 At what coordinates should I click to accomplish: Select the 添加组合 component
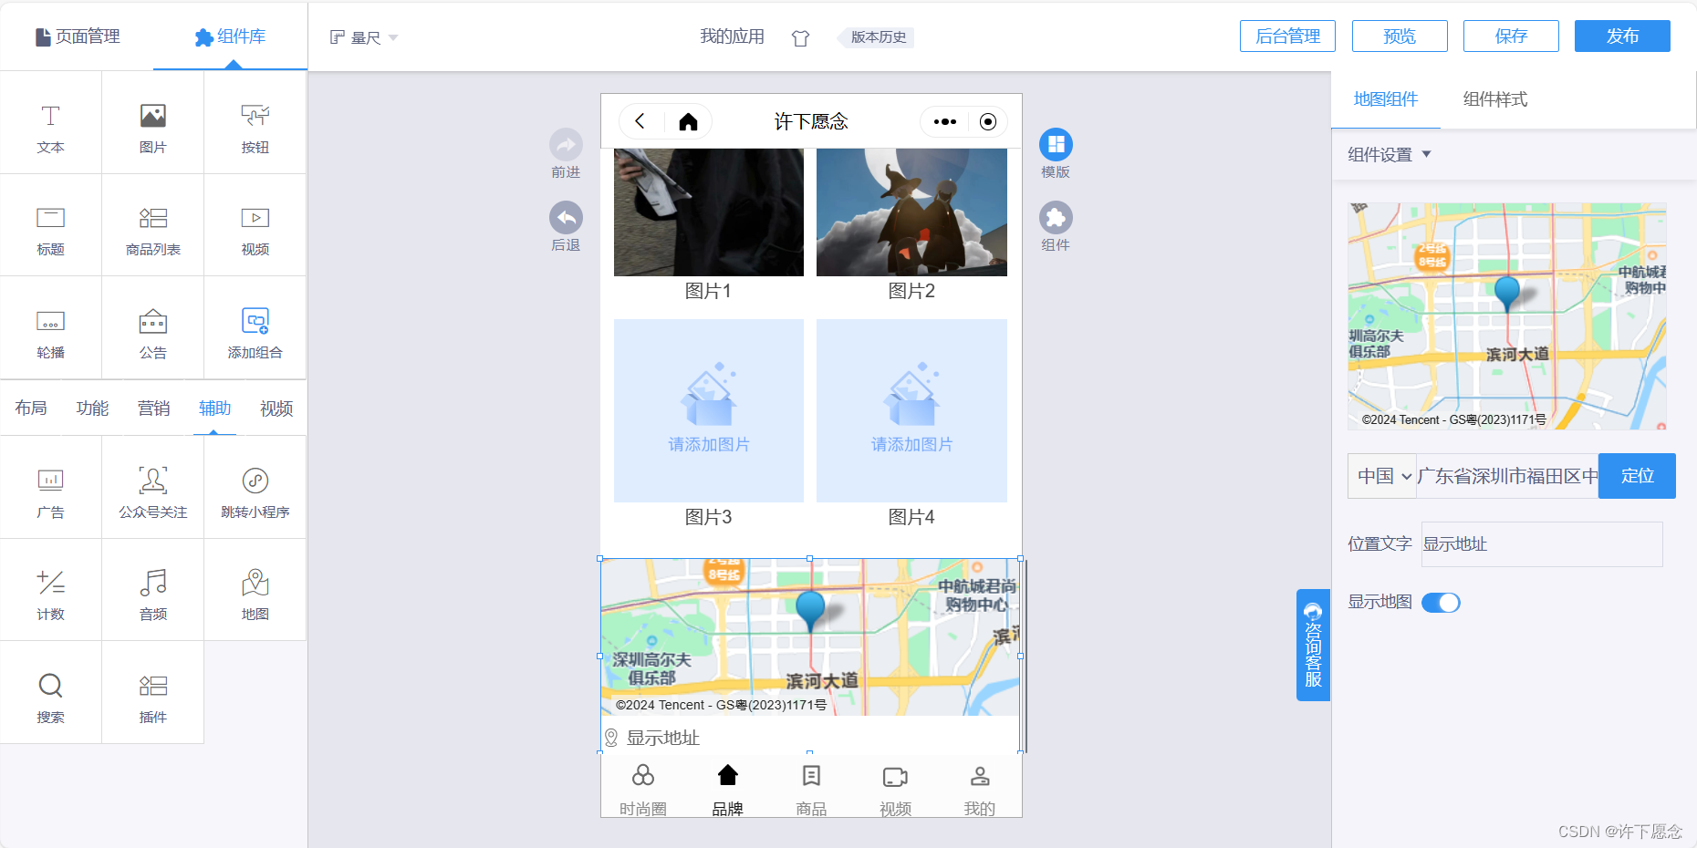tap(255, 328)
